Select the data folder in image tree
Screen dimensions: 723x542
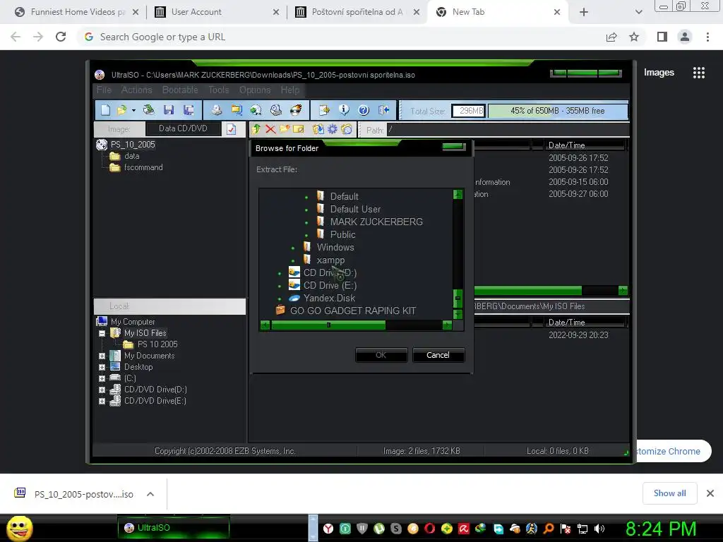click(x=131, y=156)
